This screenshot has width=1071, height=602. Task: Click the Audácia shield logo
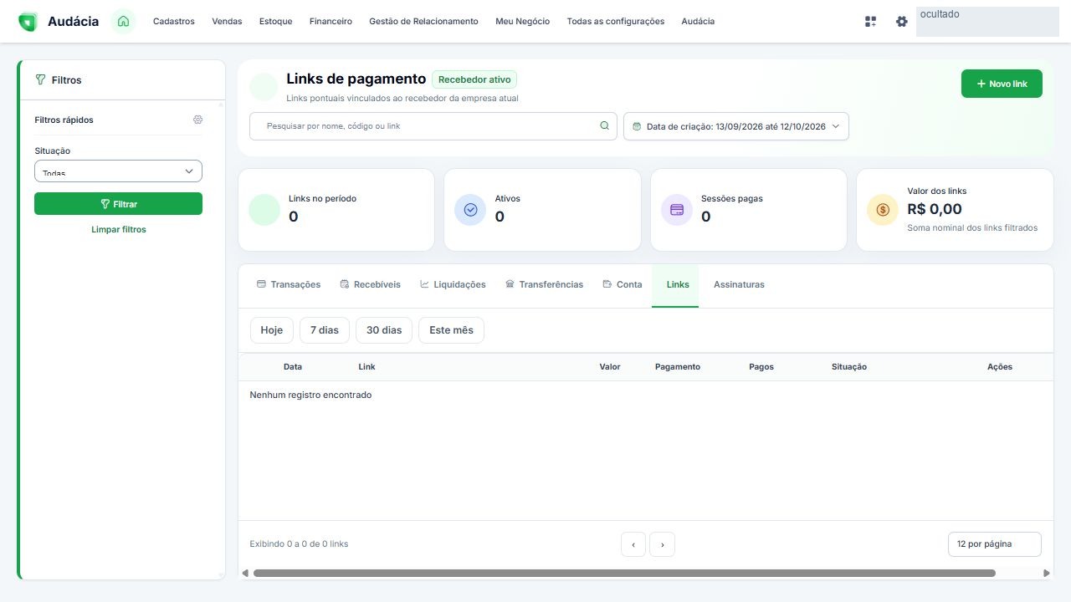click(28, 22)
